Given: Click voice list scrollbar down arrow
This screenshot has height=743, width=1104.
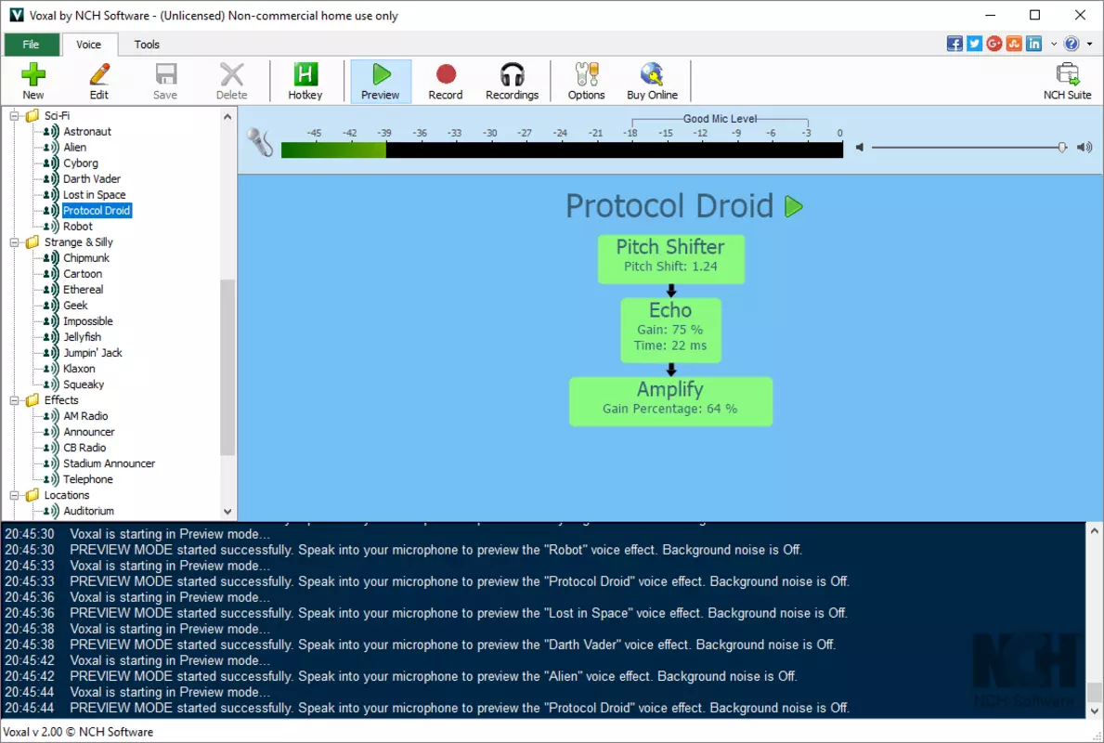Looking at the screenshot, I should click(227, 512).
